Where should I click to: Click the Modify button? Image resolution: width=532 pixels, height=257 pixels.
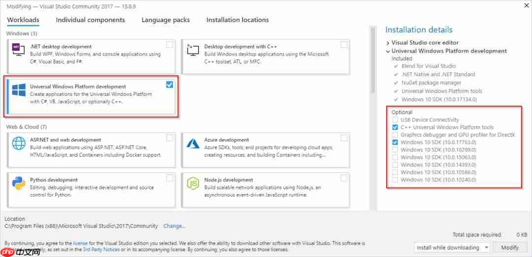tap(510, 248)
